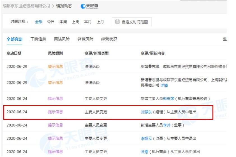The image size is (236, 157).
Task: Switch to the 全部变动 tab
Action: coord(15,39)
